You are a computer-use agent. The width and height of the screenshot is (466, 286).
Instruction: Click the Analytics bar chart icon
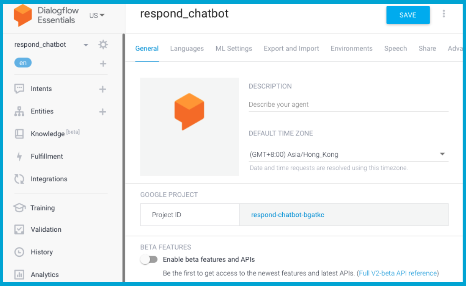tap(19, 274)
